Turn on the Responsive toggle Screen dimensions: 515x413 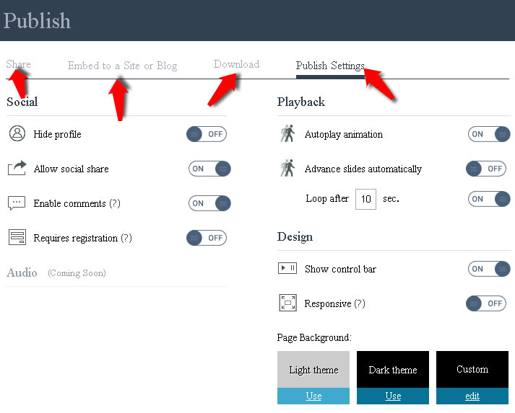click(486, 303)
